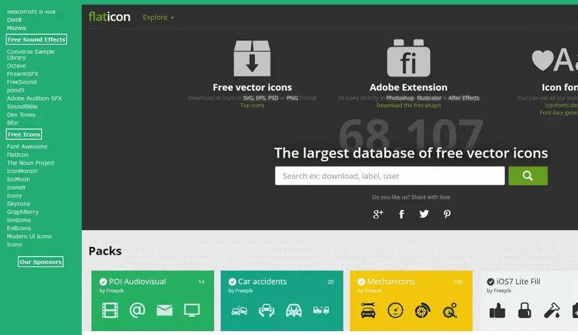This screenshot has width=578, height=335.
Task: Click the checkmark badge on Car accidents pack
Action: [232, 282]
